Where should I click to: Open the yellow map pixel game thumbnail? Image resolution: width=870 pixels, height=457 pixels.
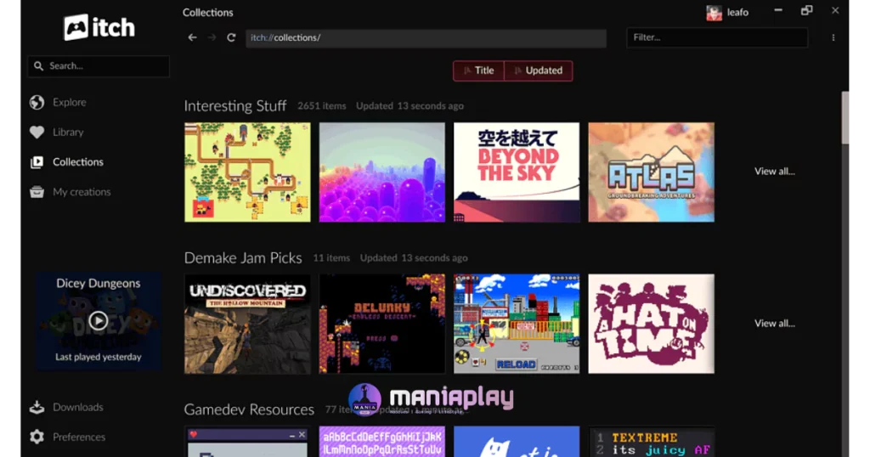click(247, 172)
